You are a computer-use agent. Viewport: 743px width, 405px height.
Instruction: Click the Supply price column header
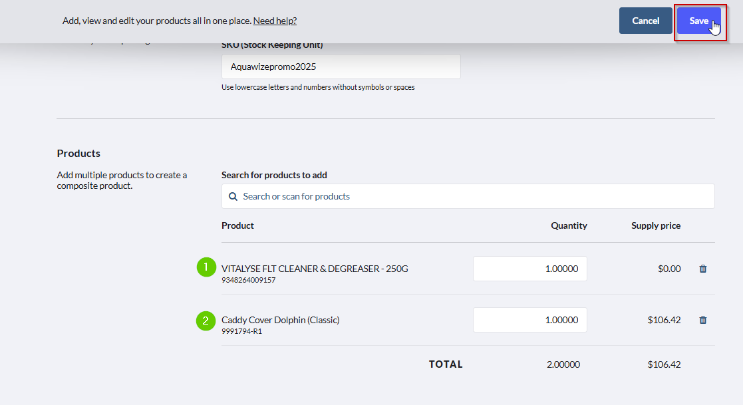(x=656, y=225)
